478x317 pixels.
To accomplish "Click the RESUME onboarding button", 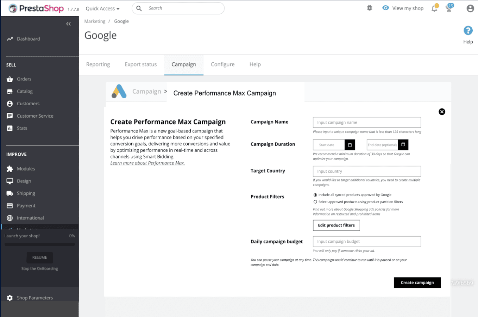I will [x=39, y=257].
